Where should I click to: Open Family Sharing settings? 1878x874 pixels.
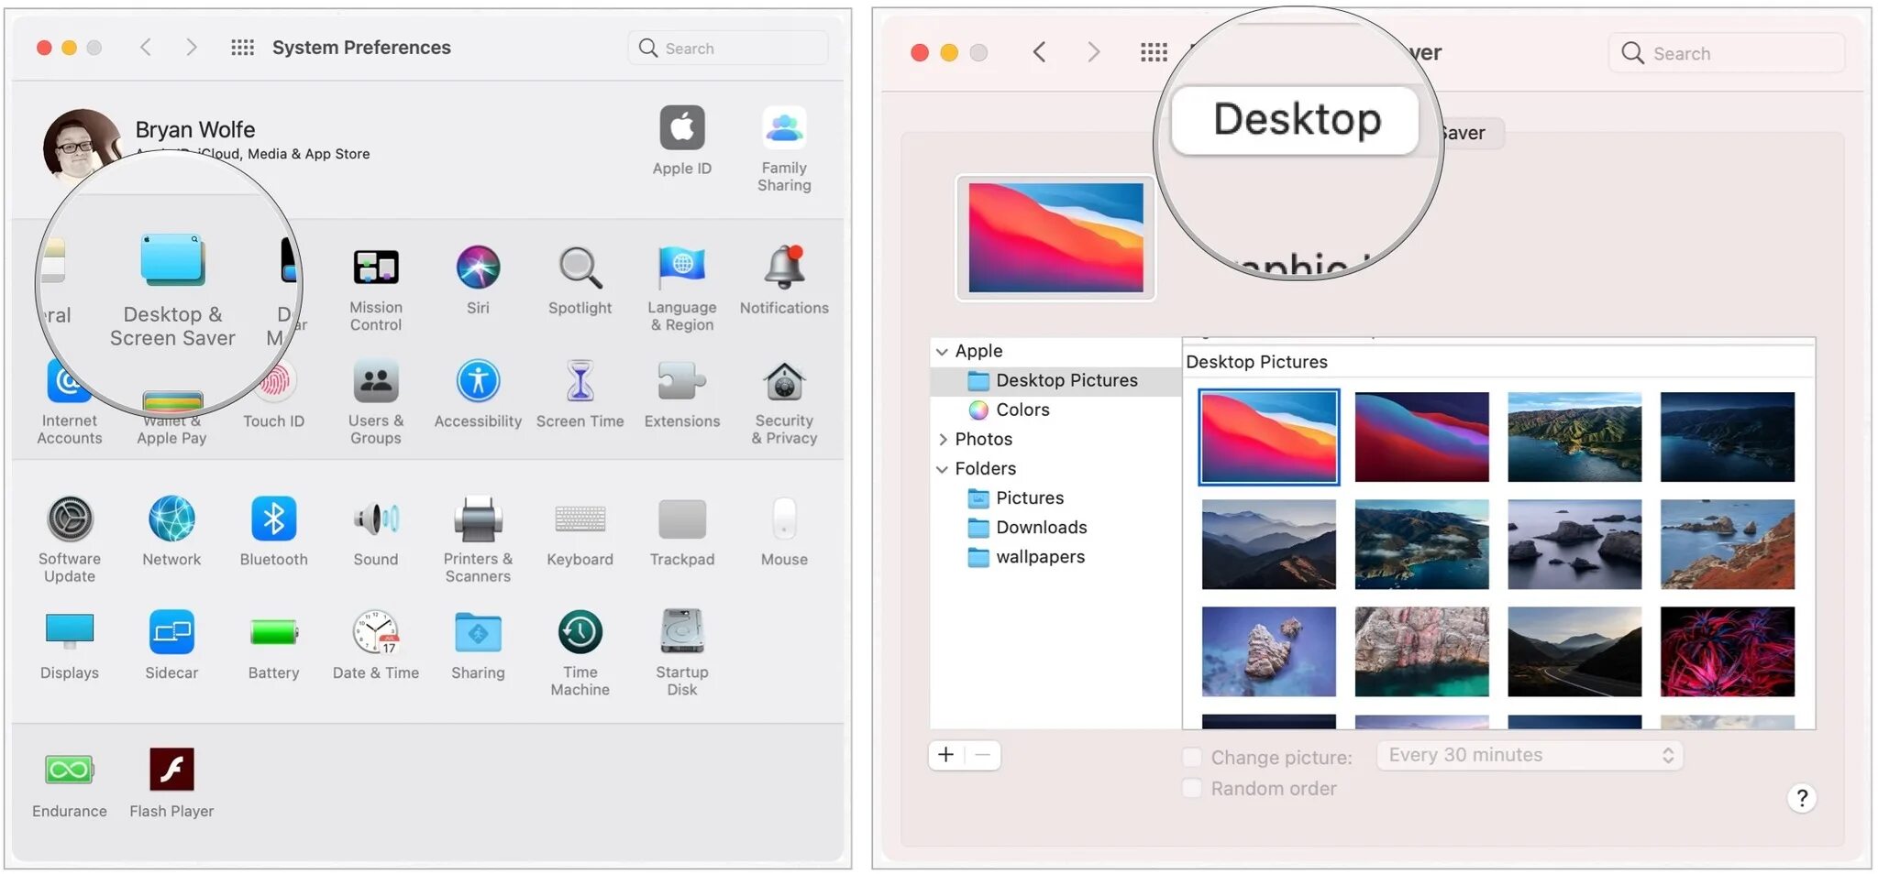click(x=784, y=148)
